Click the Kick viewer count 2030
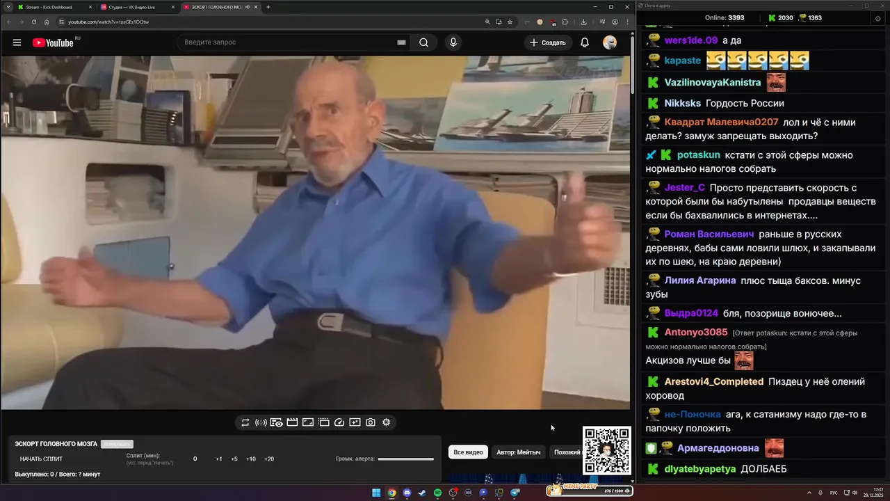 [785, 18]
